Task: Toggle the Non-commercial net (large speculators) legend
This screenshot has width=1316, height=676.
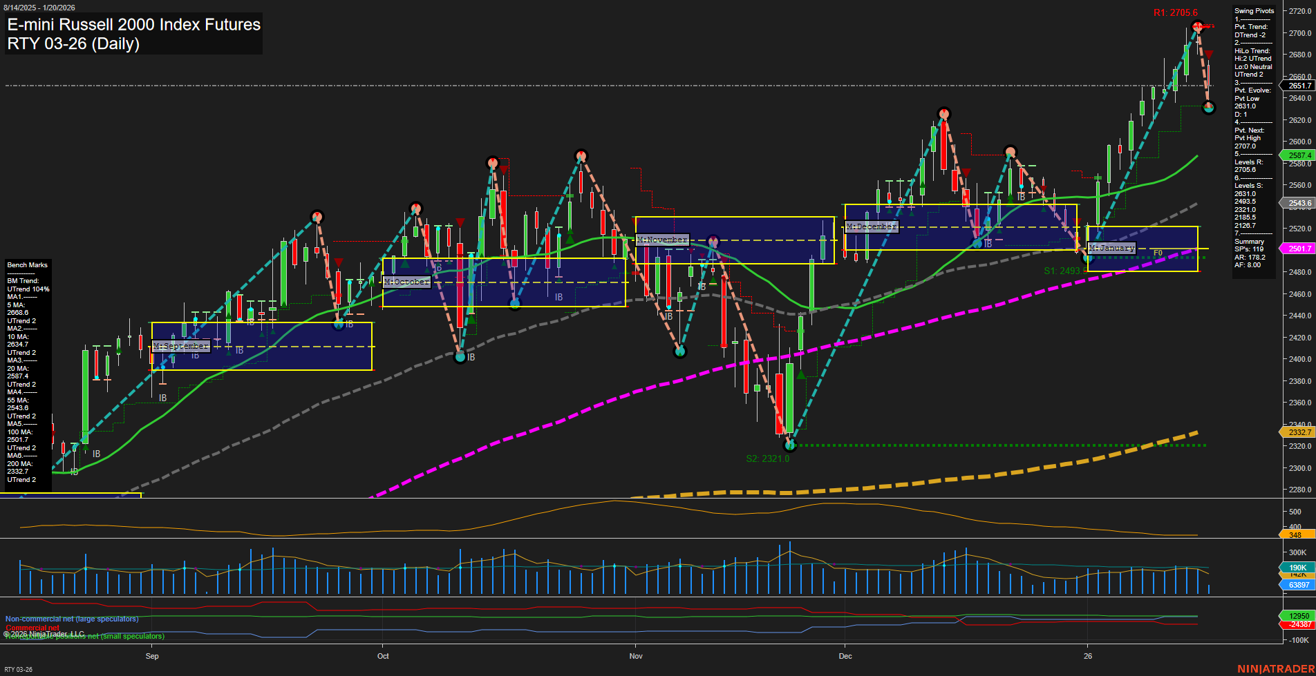Action: click(71, 619)
